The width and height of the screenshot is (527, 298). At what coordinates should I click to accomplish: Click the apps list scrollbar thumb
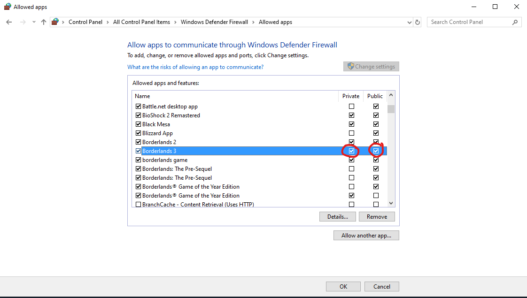pyautogui.click(x=391, y=109)
